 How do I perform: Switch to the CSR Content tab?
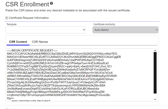[18, 42]
